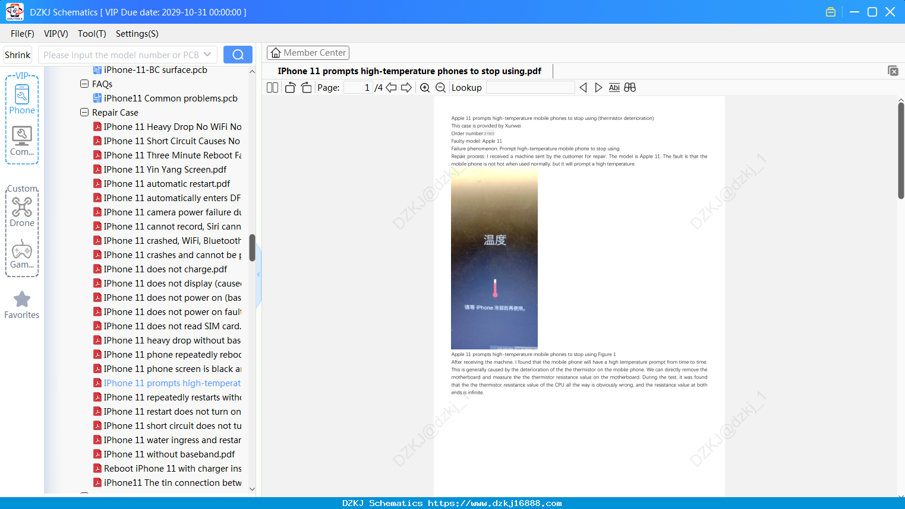This screenshot has height=509, width=905.
Task: Open IPhone 11 Heavy Drop No WiFi case
Action: point(168,127)
